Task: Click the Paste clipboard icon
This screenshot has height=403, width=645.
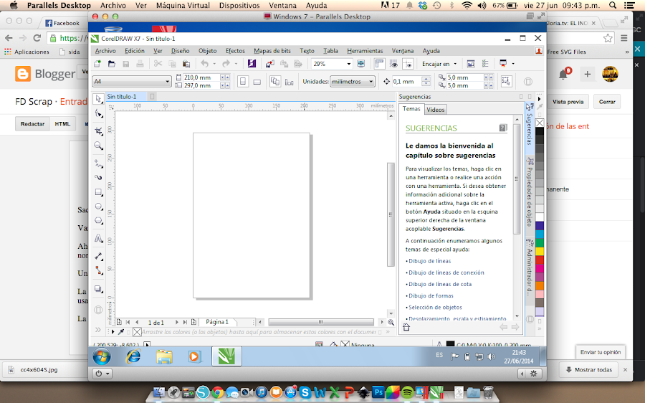Action: 186,64
